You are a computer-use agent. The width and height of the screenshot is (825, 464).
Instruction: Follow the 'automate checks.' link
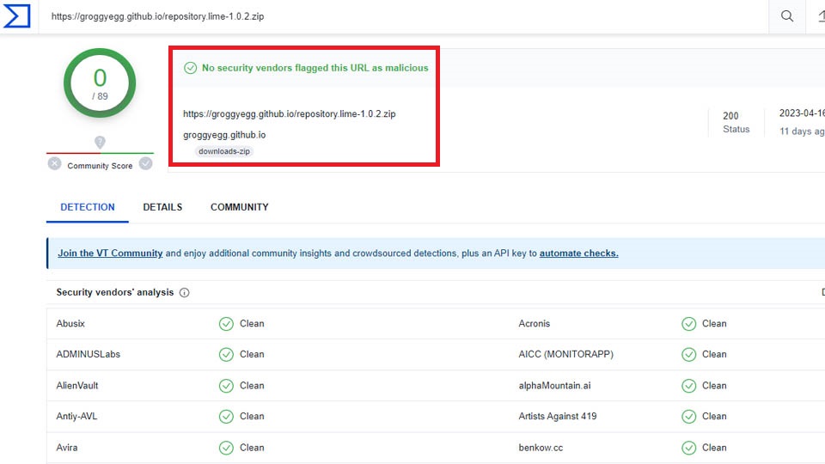[578, 253]
